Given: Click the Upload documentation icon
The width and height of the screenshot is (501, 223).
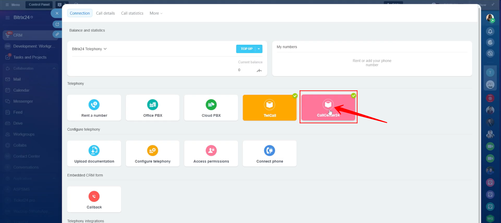Looking at the screenshot, I should point(94,150).
